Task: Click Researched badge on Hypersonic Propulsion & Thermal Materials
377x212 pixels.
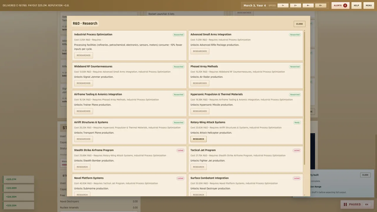Action: pos(295,95)
